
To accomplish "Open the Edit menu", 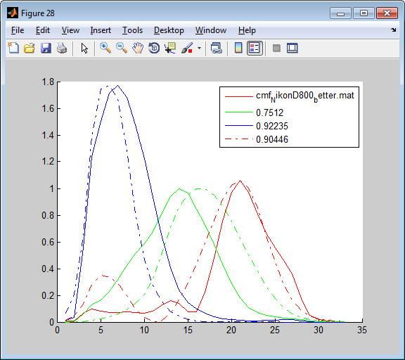I will [x=43, y=30].
